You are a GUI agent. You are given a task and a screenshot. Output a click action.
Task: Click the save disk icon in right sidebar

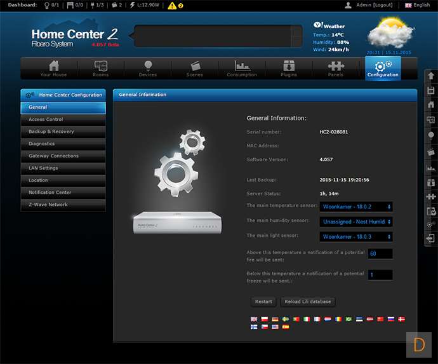tap(431, 90)
